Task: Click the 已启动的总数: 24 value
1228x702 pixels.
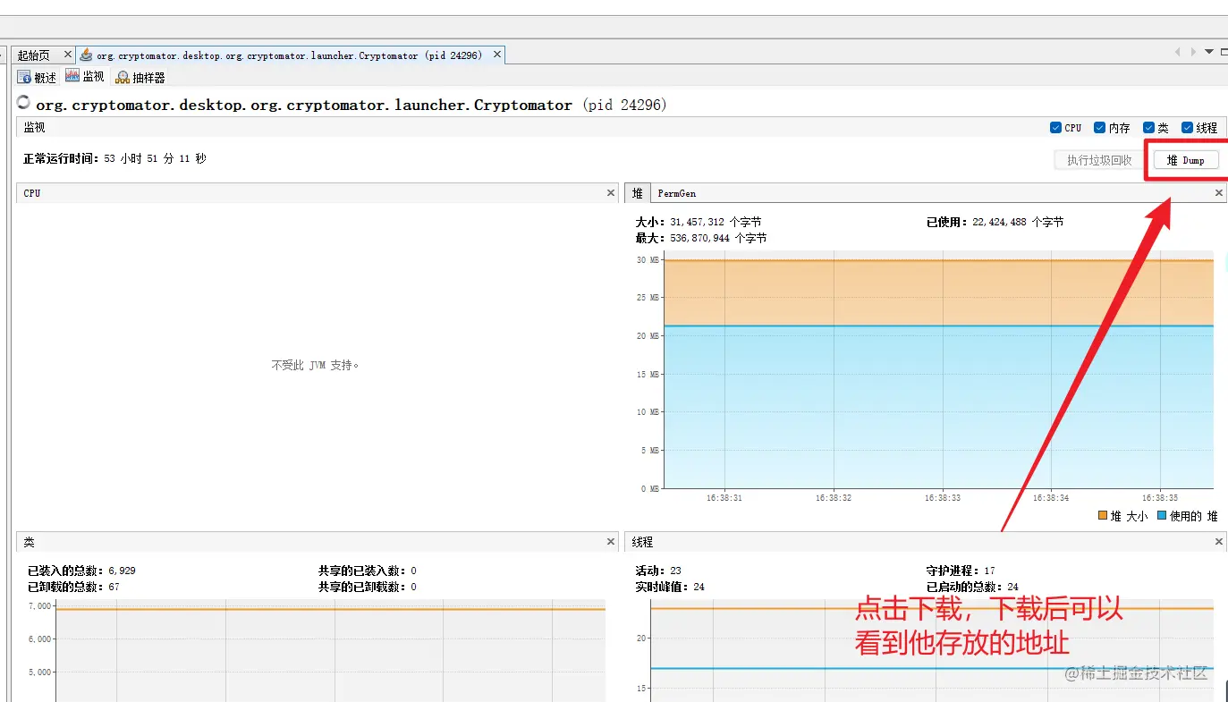Action: (972, 587)
